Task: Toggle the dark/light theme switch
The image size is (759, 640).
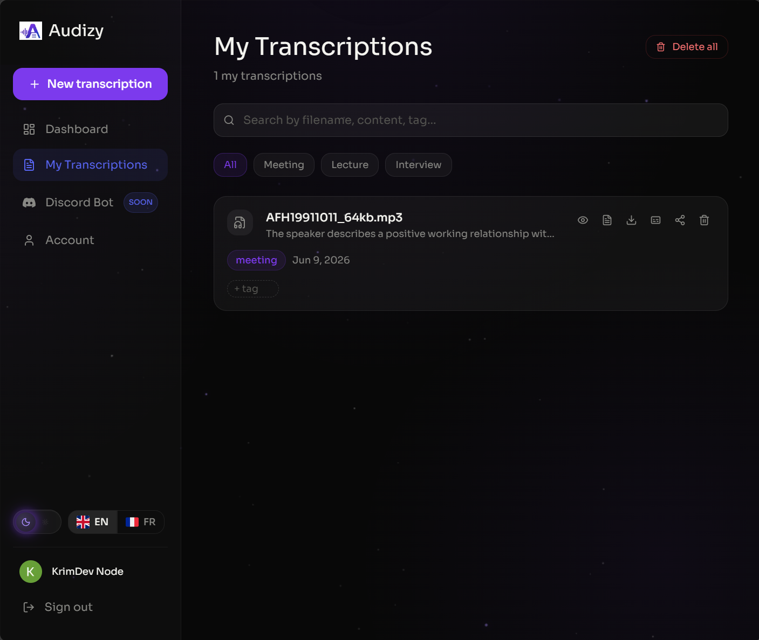Action: tap(37, 521)
